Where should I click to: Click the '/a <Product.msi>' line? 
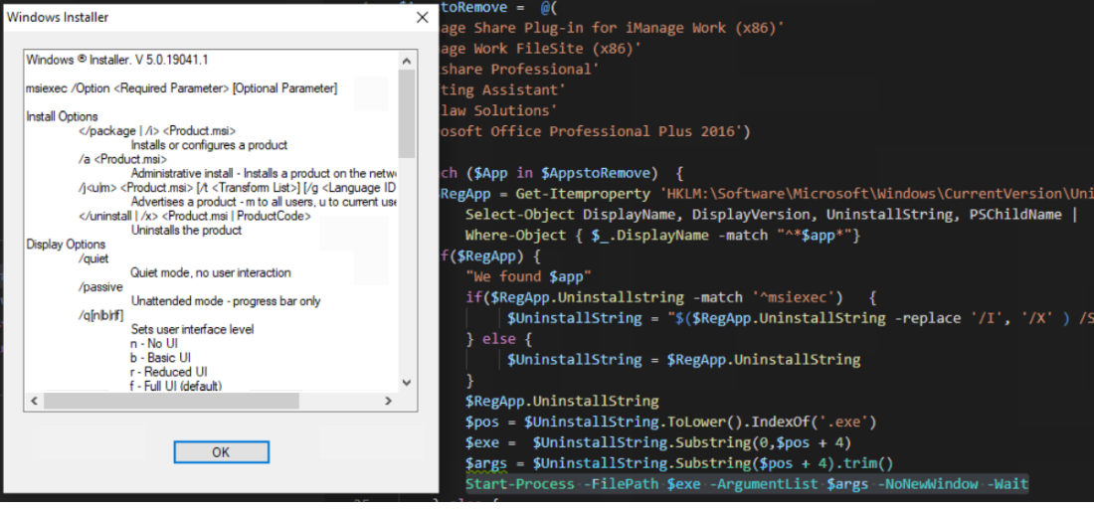click(122, 159)
